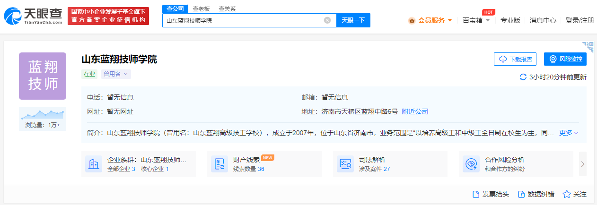Open 专业版 from the top menu

[510, 20]
